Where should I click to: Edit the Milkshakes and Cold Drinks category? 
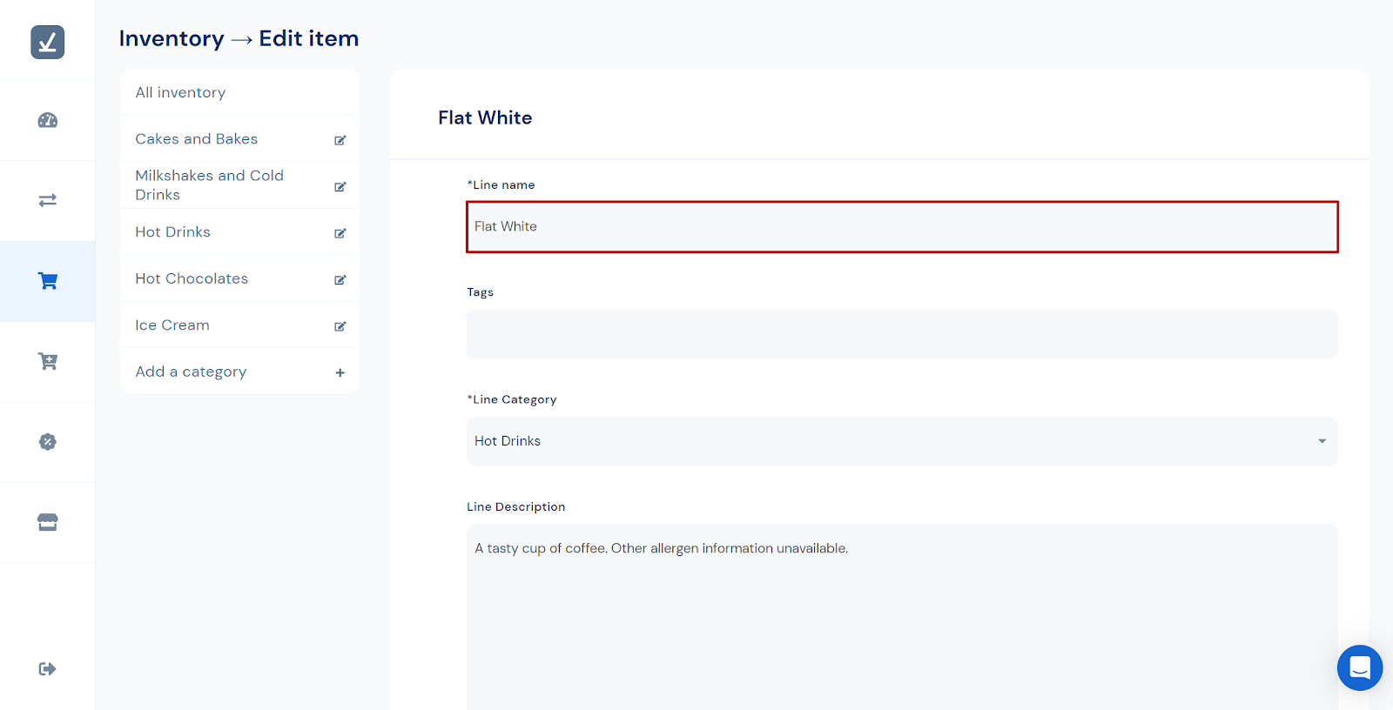[340, 186]
